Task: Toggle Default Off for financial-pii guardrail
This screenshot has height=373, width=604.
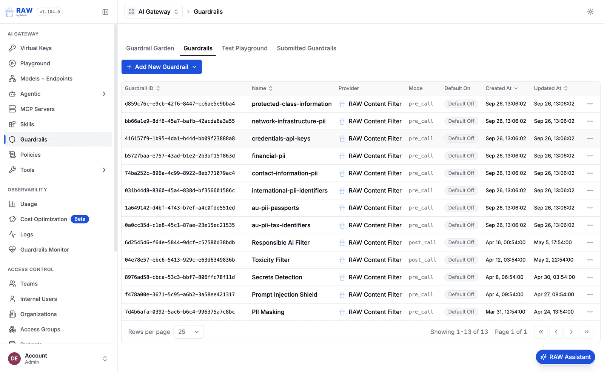Action: pyautogui.click(x=461, y=156)
